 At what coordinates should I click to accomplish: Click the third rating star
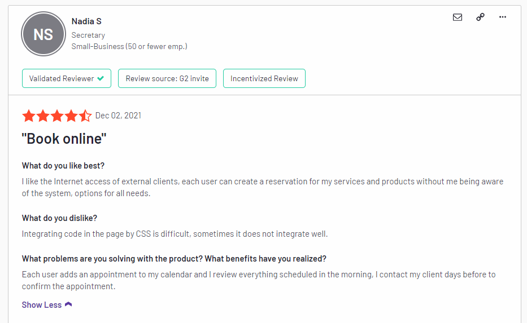57,116
